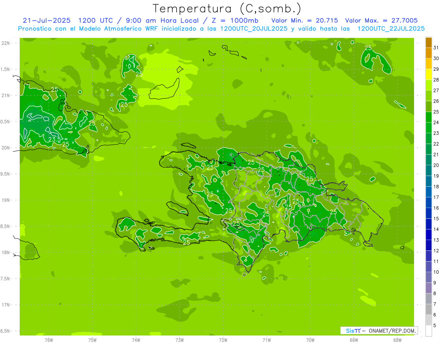Viewport: 446px width, 345px height.
Task: Pick the brown swatch above 31 in color scale
Action: 429,42
